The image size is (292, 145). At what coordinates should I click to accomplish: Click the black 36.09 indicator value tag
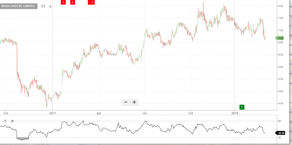[280, 133]
